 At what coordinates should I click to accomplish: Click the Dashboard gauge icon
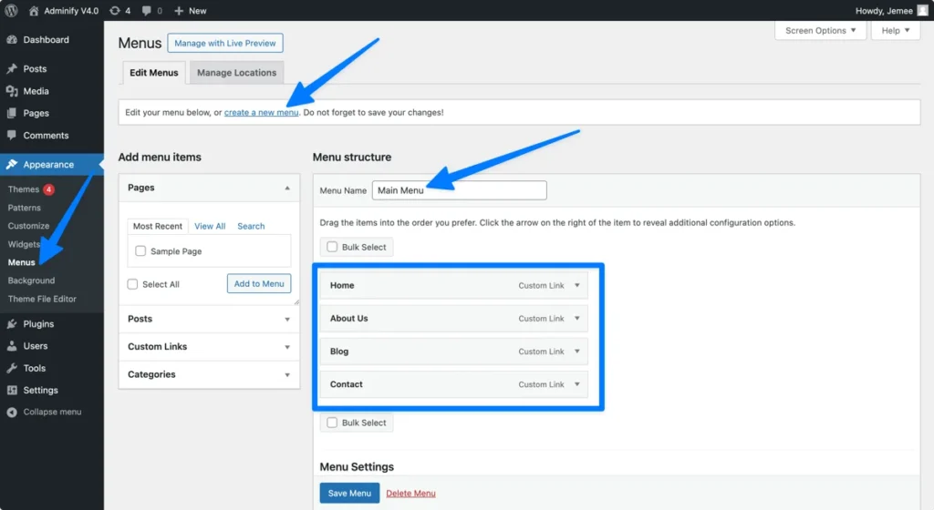(x=12, y=40)
